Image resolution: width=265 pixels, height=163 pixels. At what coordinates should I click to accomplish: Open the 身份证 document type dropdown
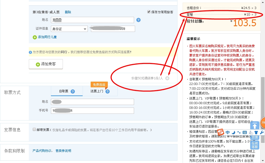click(x=69, y=29)
